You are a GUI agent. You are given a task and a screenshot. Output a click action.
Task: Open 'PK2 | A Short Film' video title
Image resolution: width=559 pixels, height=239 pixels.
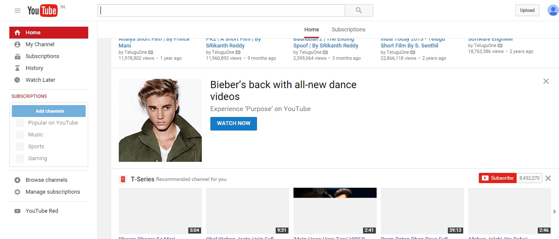coord(233,42)
